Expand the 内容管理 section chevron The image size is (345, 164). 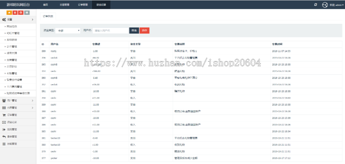point(33,108)
